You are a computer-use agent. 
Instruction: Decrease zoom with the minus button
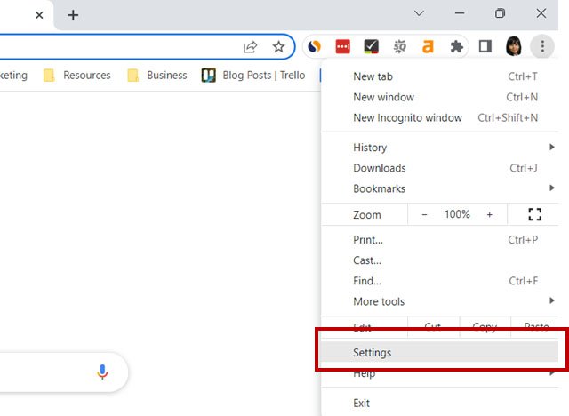(x=424, y=214)
